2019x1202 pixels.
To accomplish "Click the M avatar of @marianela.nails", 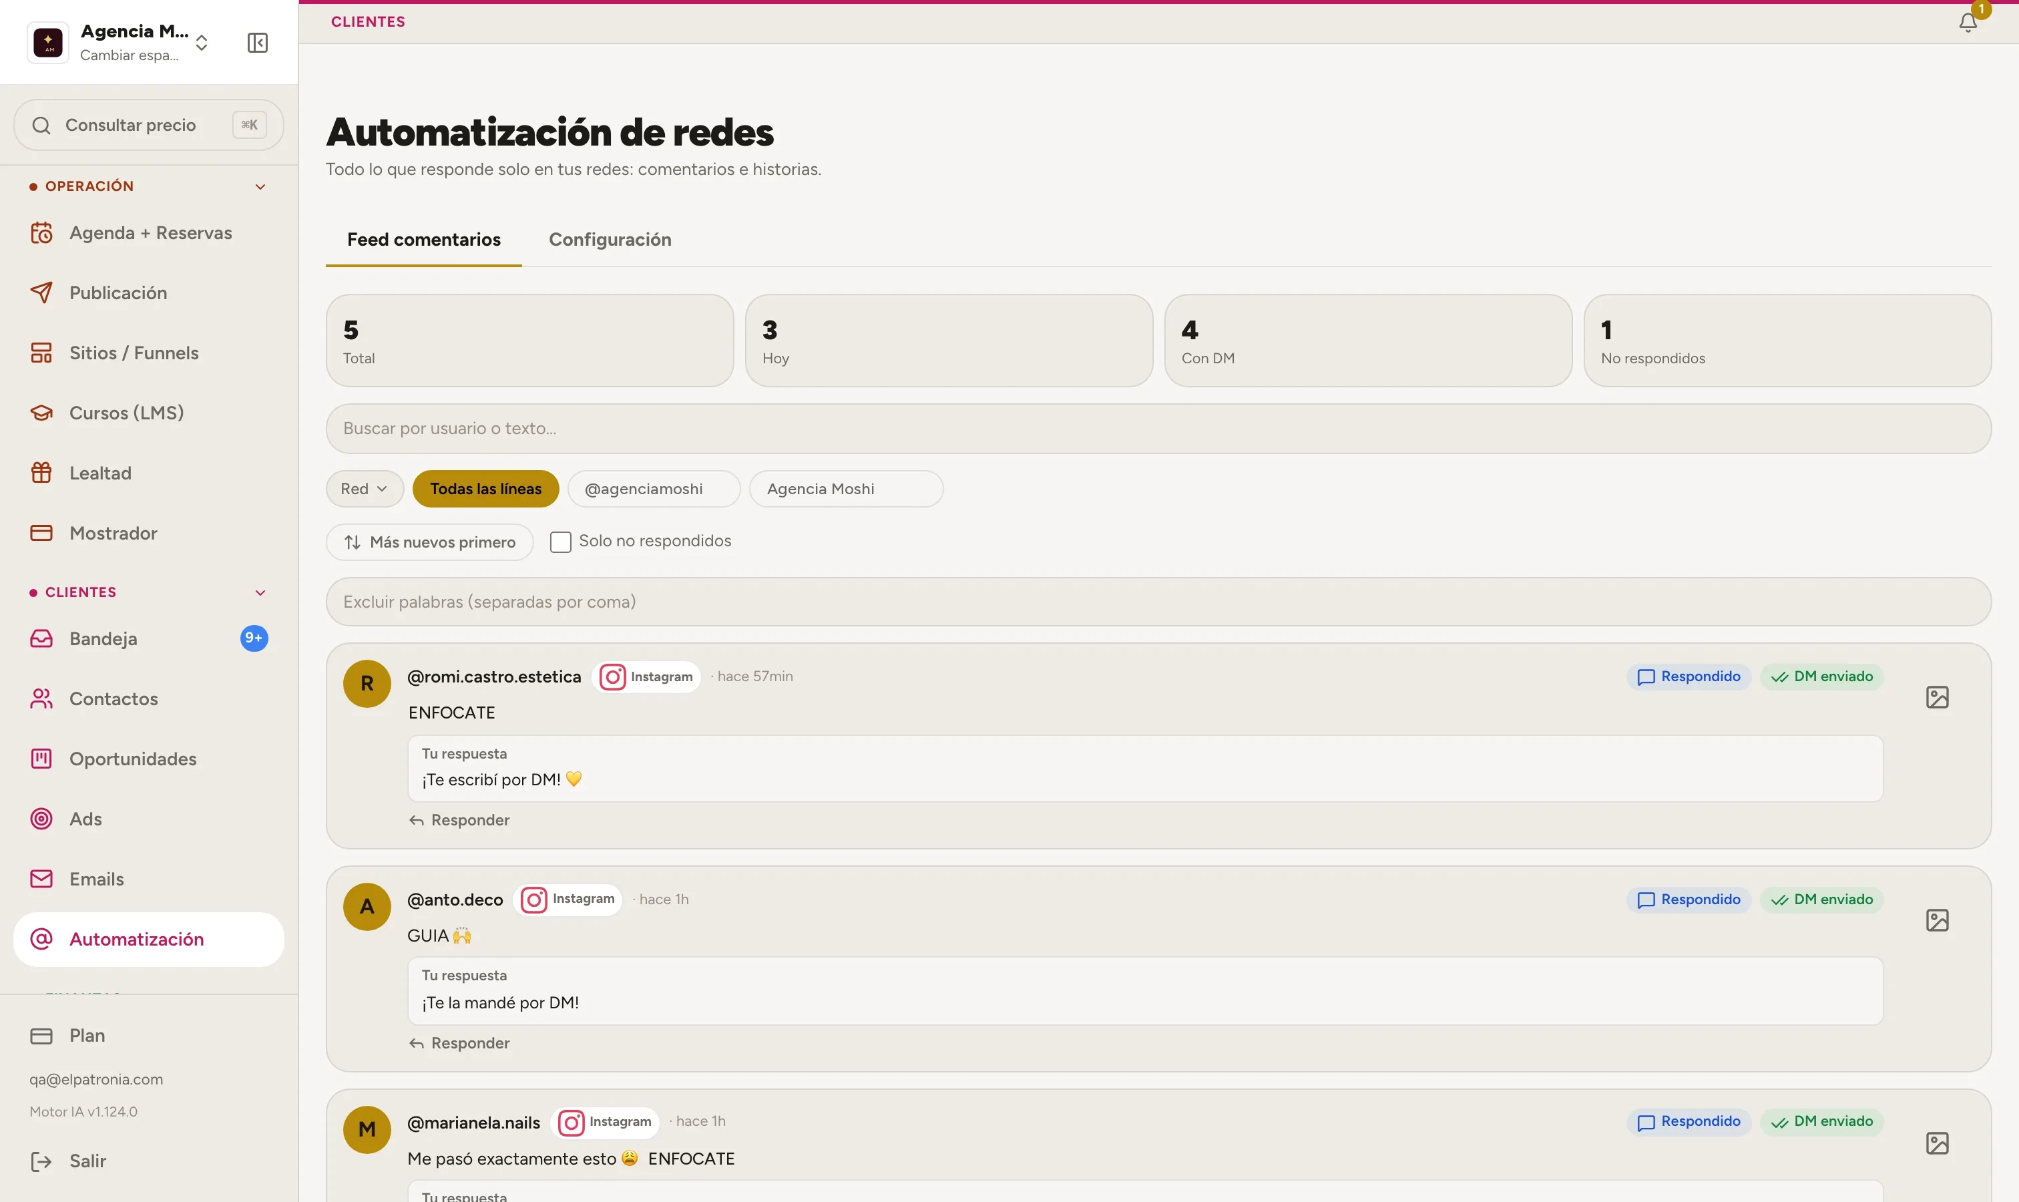I will [x=367, y=1129].
